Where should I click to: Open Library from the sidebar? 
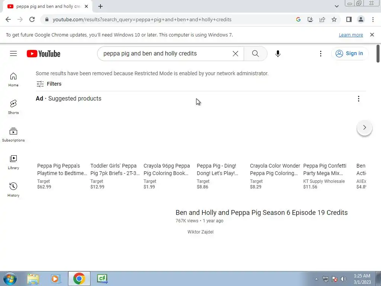pos(13,162)
